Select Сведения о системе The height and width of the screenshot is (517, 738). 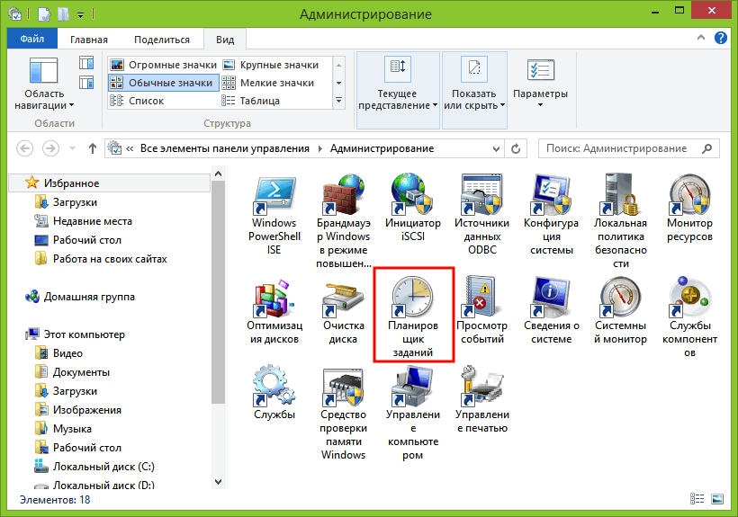[551, 311]
